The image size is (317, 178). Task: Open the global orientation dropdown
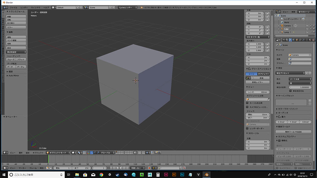point(107,153)
